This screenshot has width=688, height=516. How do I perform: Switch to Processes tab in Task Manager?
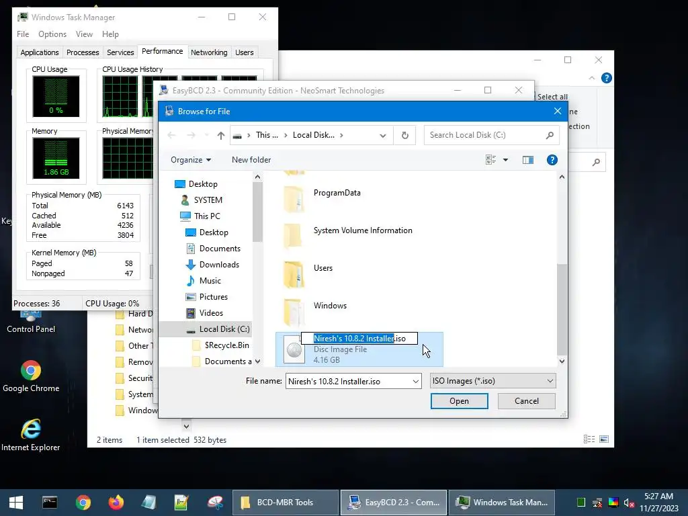coord(83,52)
